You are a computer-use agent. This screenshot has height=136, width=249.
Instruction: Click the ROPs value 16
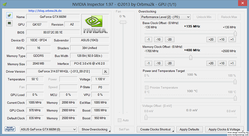39,48
